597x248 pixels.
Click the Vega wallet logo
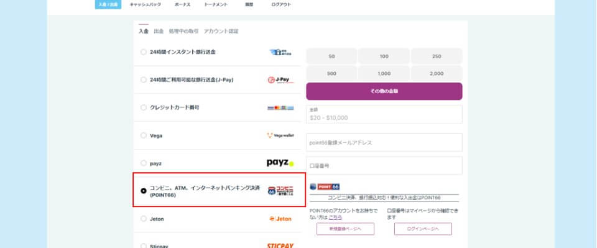pyautogui.click(x=280, y=136)
